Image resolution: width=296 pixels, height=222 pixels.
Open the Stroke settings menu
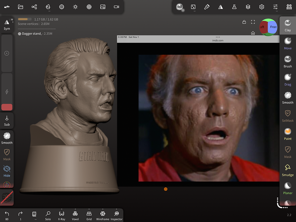click(193, 7)
